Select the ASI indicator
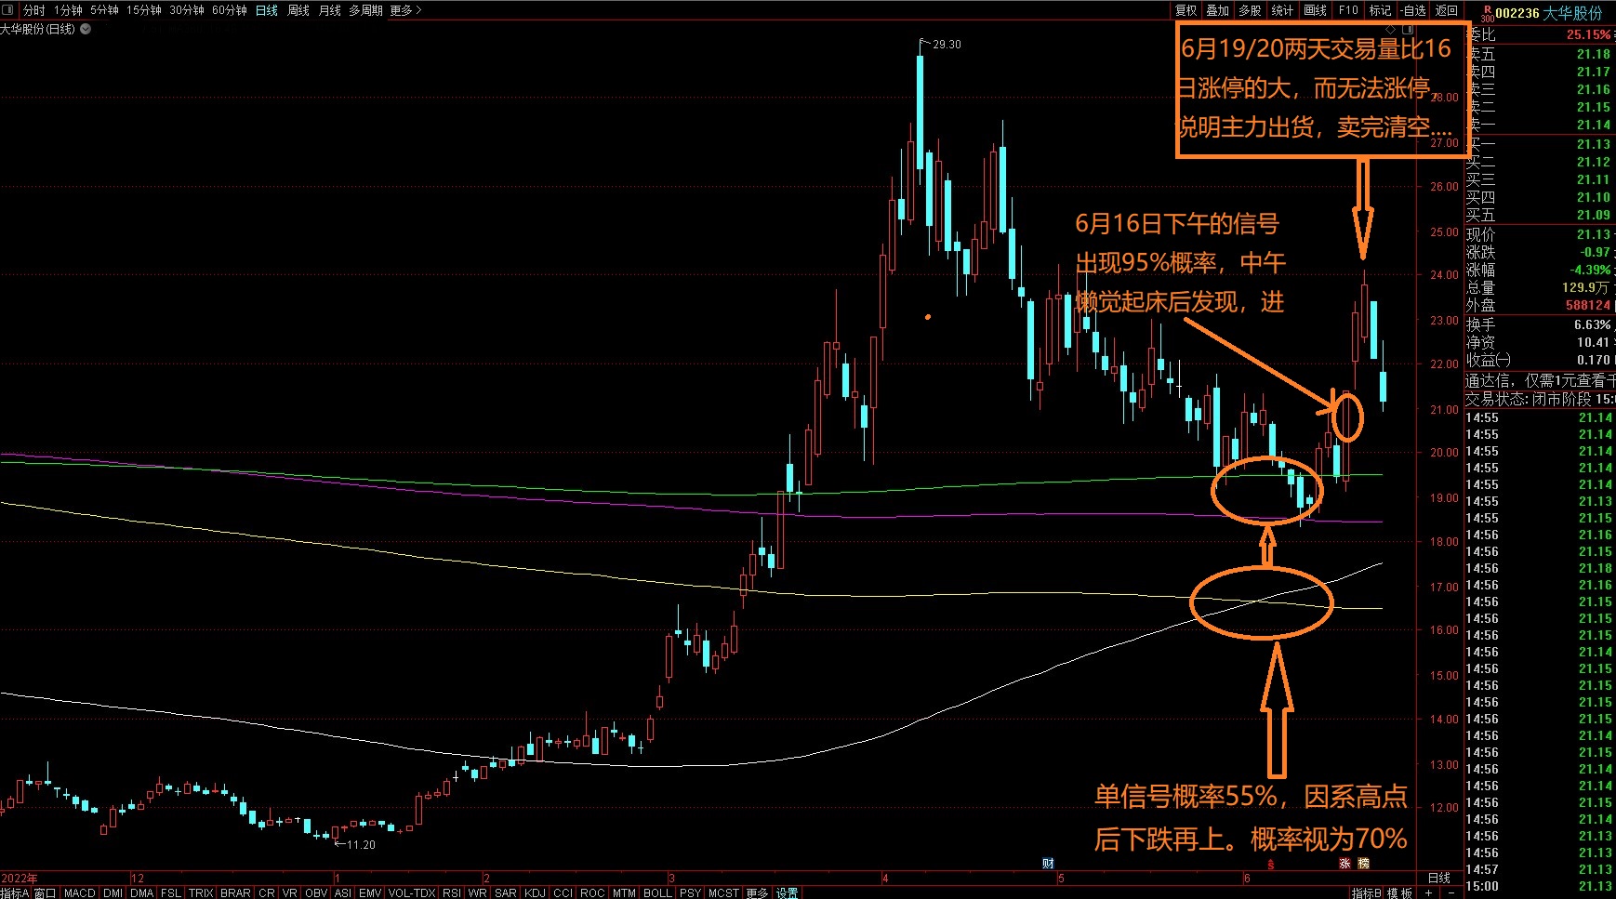This screenshot has height=899, width=1616. point(343,892)
